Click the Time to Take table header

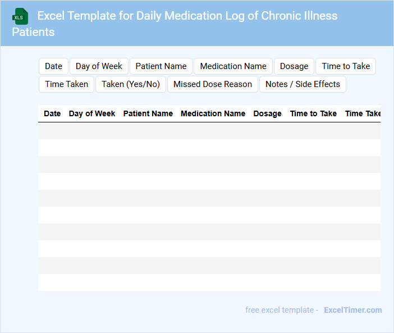[x=313, y=113]
